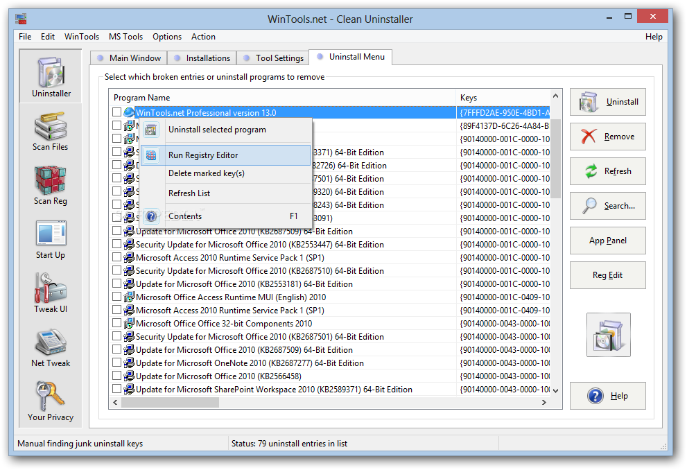The height and width of the screenshot is (470, 687).
Task: Open the MS Tools menu
Action: point(125,37)
